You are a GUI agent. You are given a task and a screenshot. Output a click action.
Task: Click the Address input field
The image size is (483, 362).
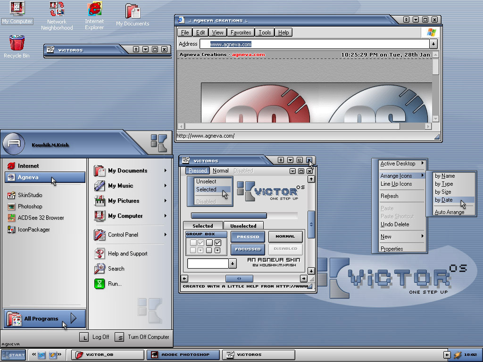click(x=315, y=44)
